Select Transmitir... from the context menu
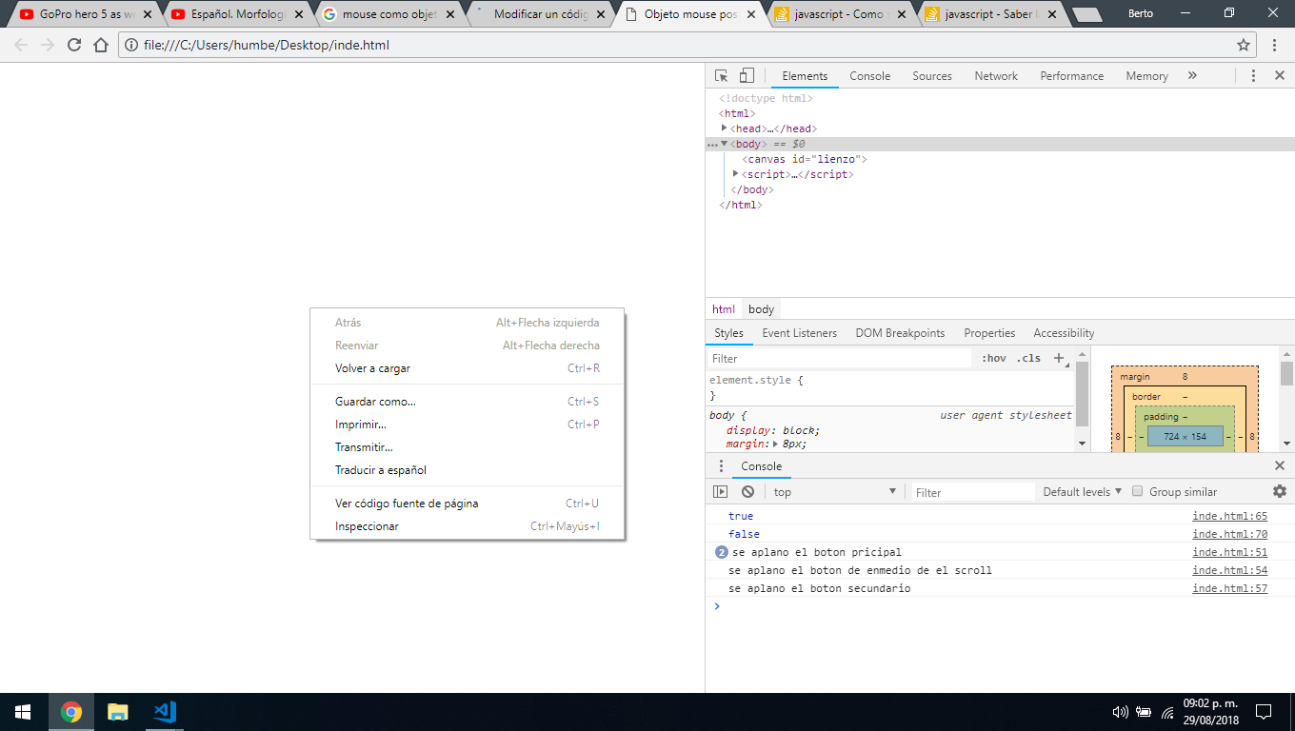Screen dimensions: 1295x731 (468, 447)
